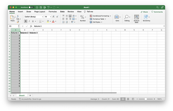Click the search magnifier in title bar
173x111 pixels.
pyautogui.click(x=157, y=7)
